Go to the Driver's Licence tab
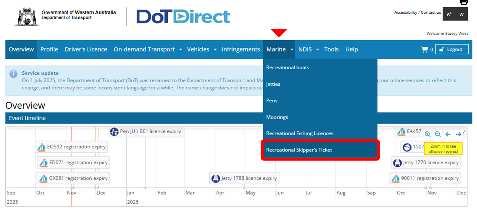Image resolution: width=477 pixels, height=211 pixels. [86, 49]
